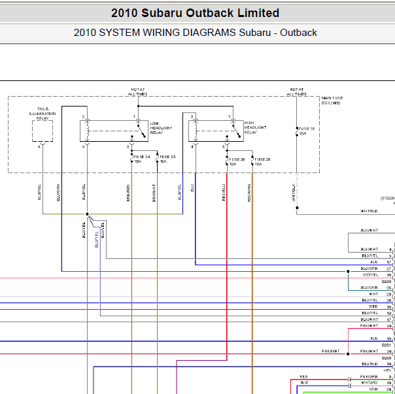Select the "FUSE 26 10A" label

tap(237, 161)
